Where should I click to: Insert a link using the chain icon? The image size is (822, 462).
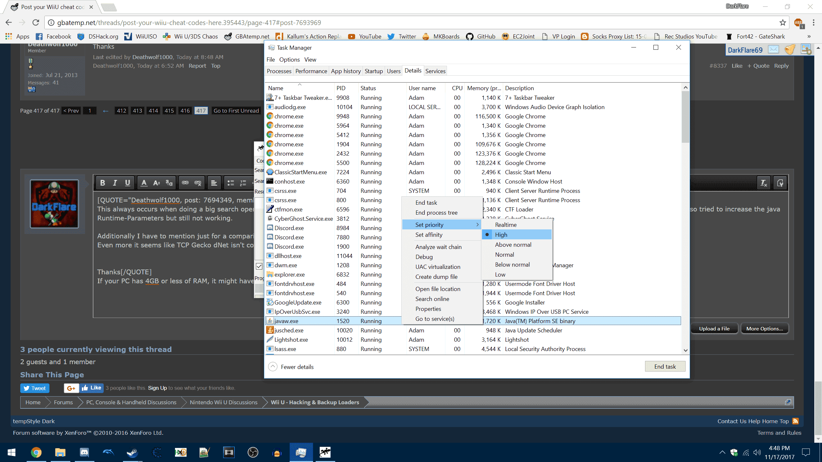tap(185, 183)
